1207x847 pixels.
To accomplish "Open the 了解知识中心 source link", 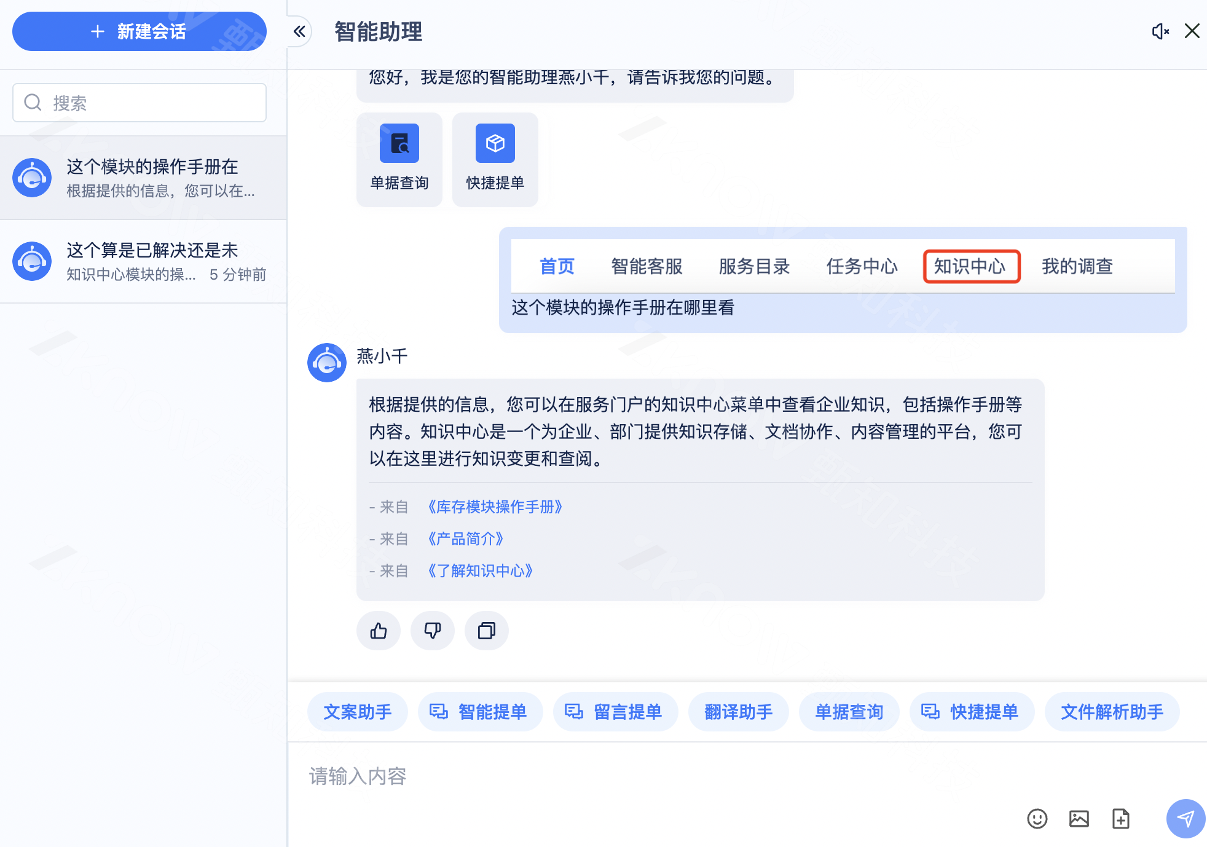I will 480,571.
